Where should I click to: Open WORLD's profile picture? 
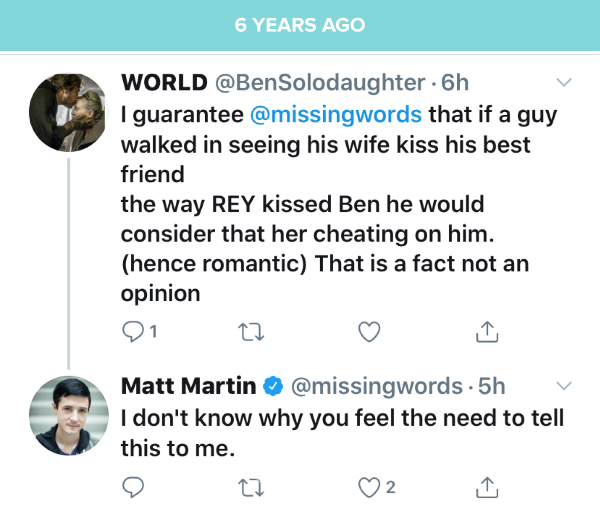point(68,113)
